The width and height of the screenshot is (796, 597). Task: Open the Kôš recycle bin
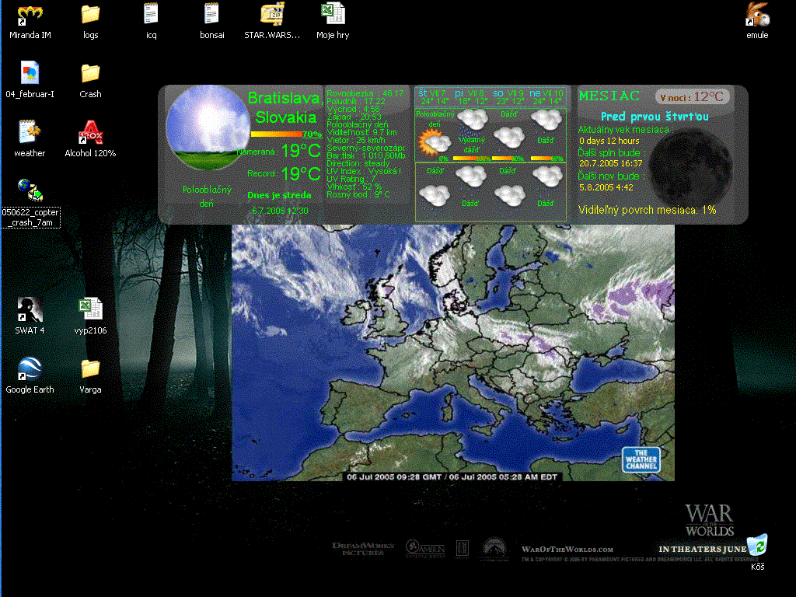tap(757, 553)
